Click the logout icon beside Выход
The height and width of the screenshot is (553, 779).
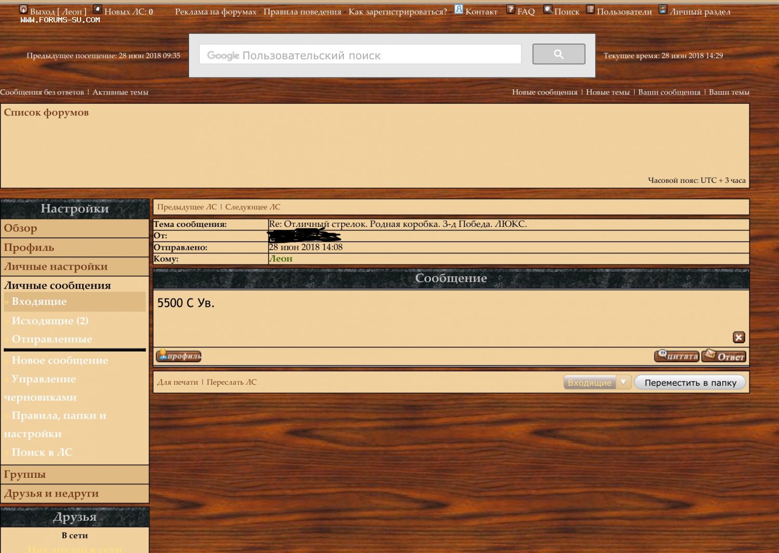[x=23, y=9]
